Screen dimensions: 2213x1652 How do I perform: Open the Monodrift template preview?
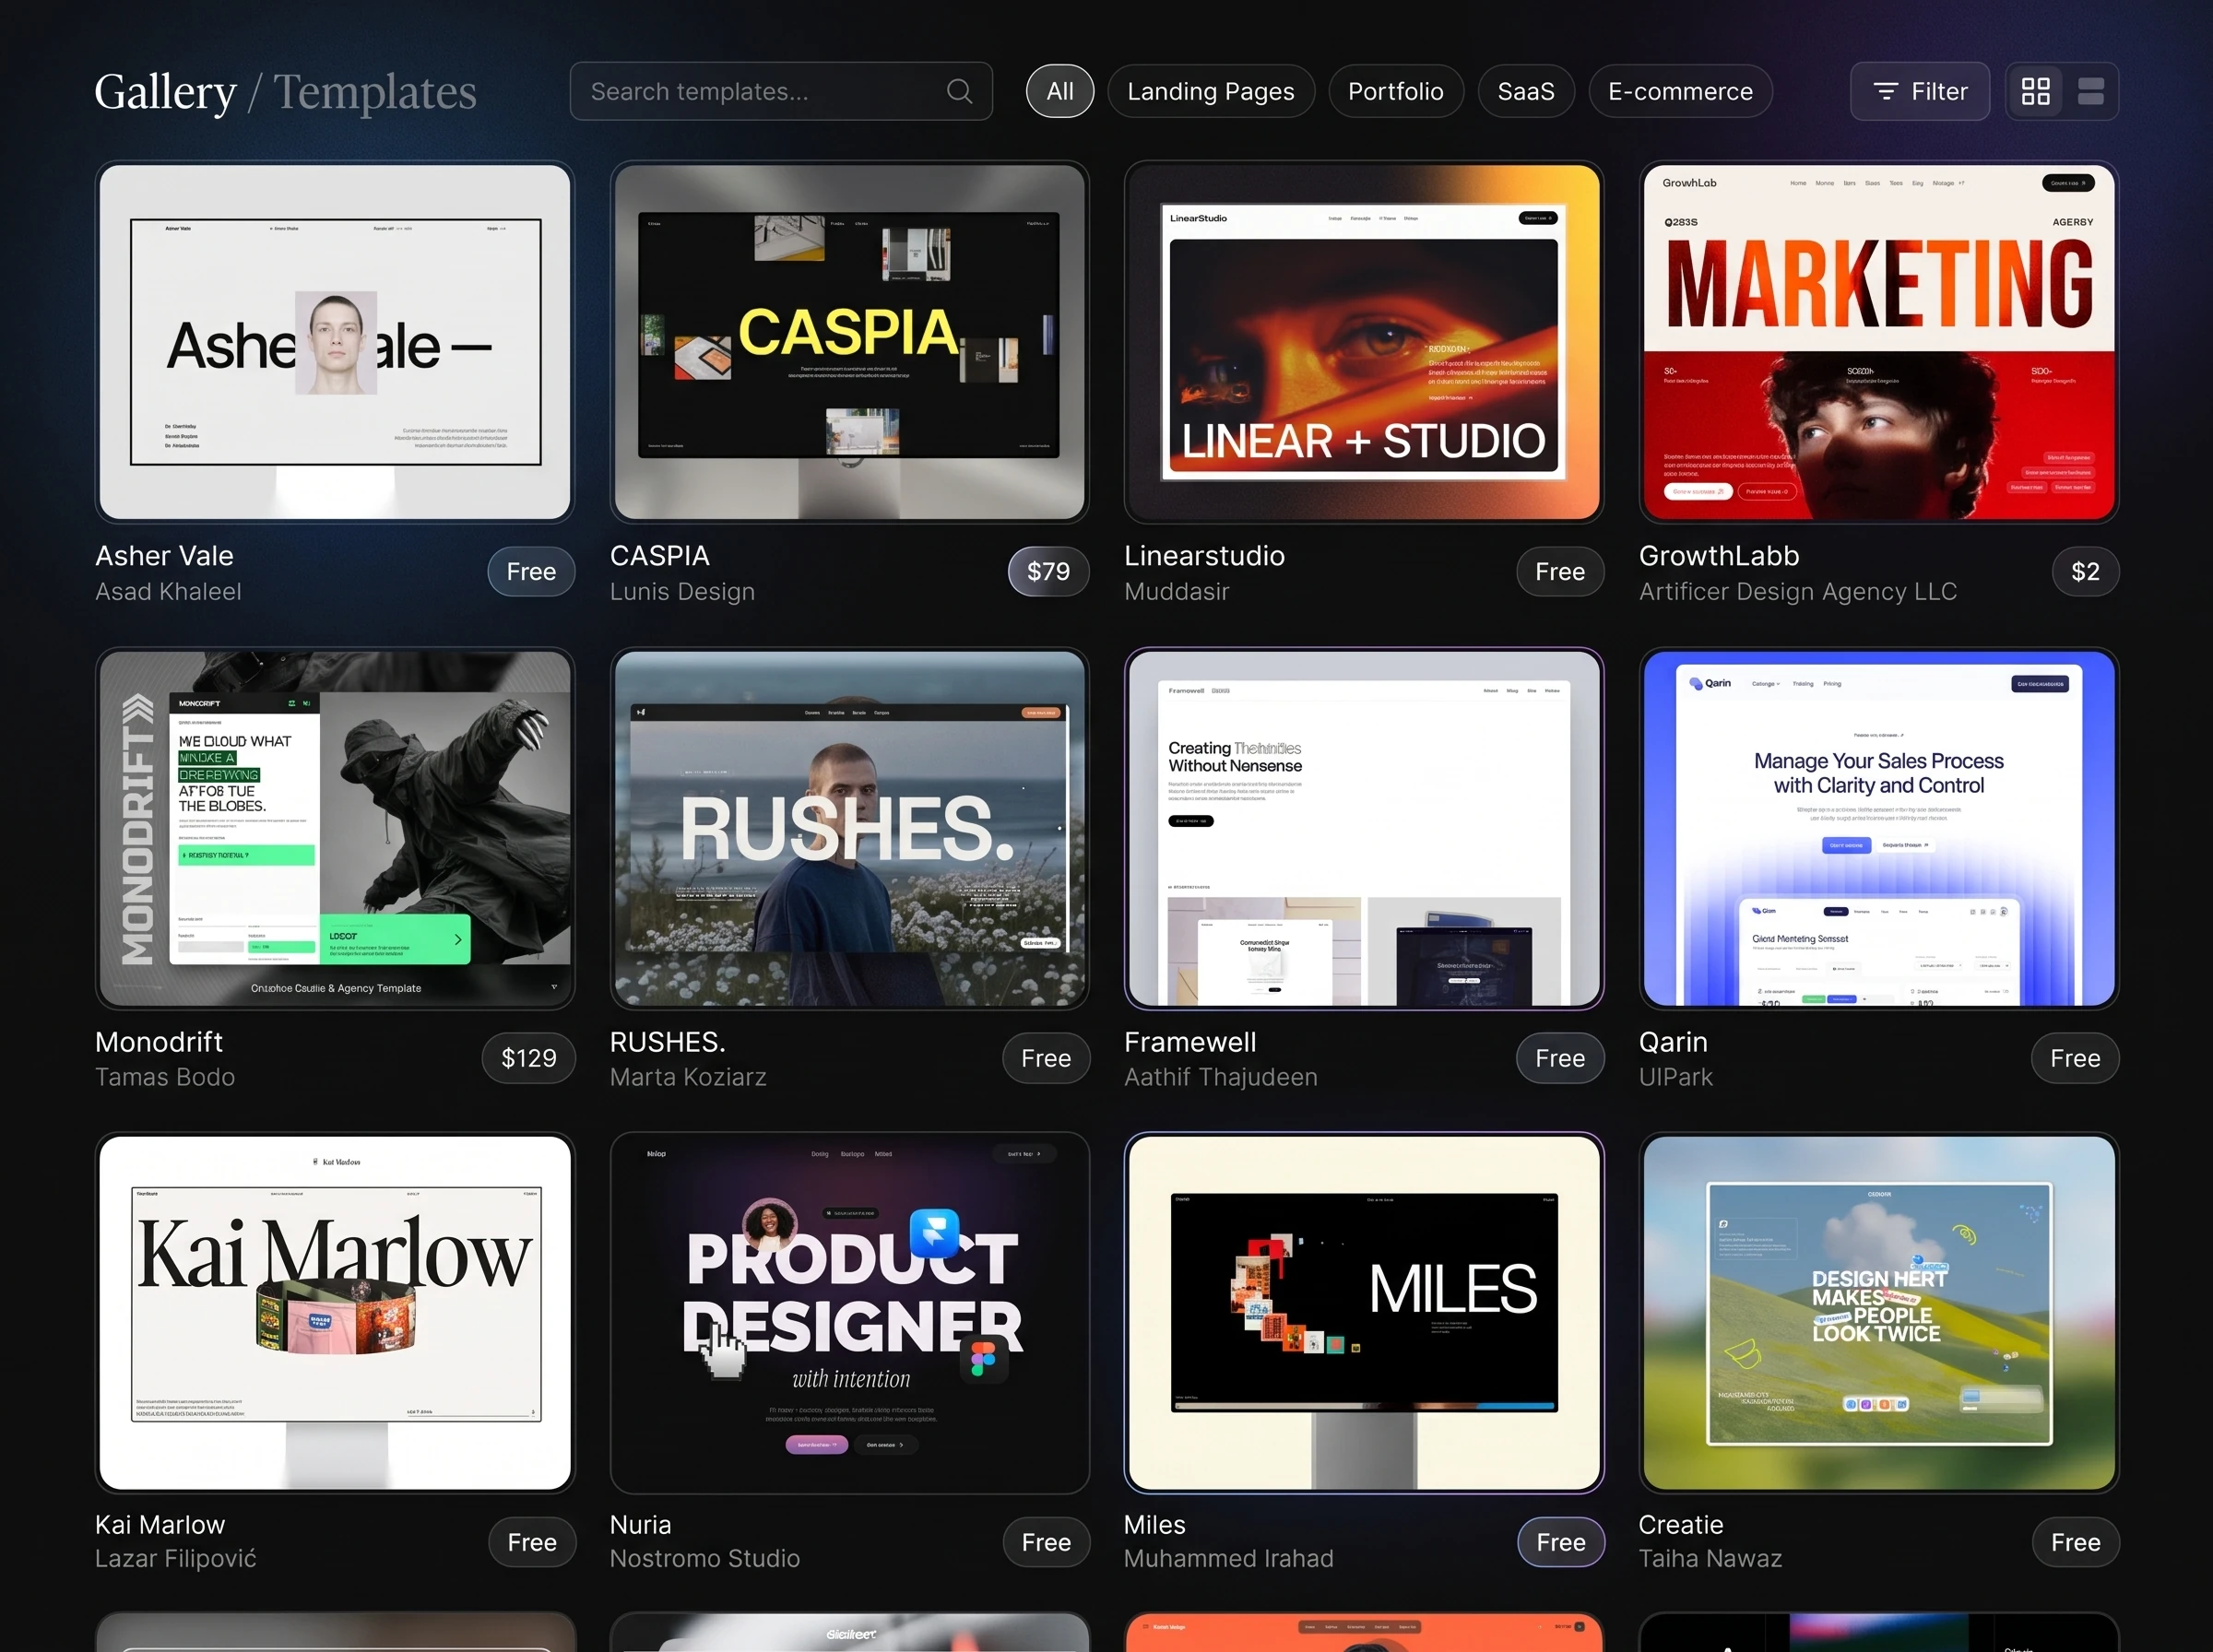click(335, 828)
